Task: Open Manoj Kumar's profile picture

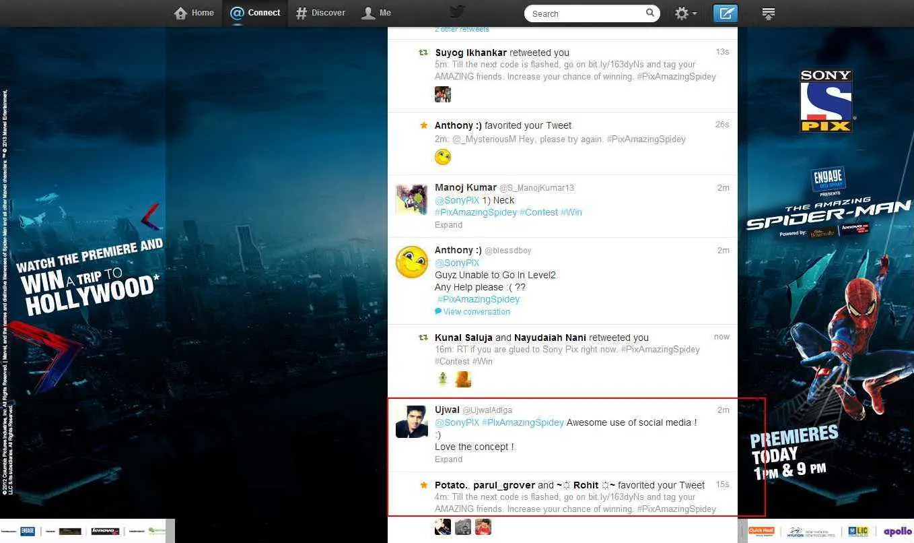Action: pos(412,199)
